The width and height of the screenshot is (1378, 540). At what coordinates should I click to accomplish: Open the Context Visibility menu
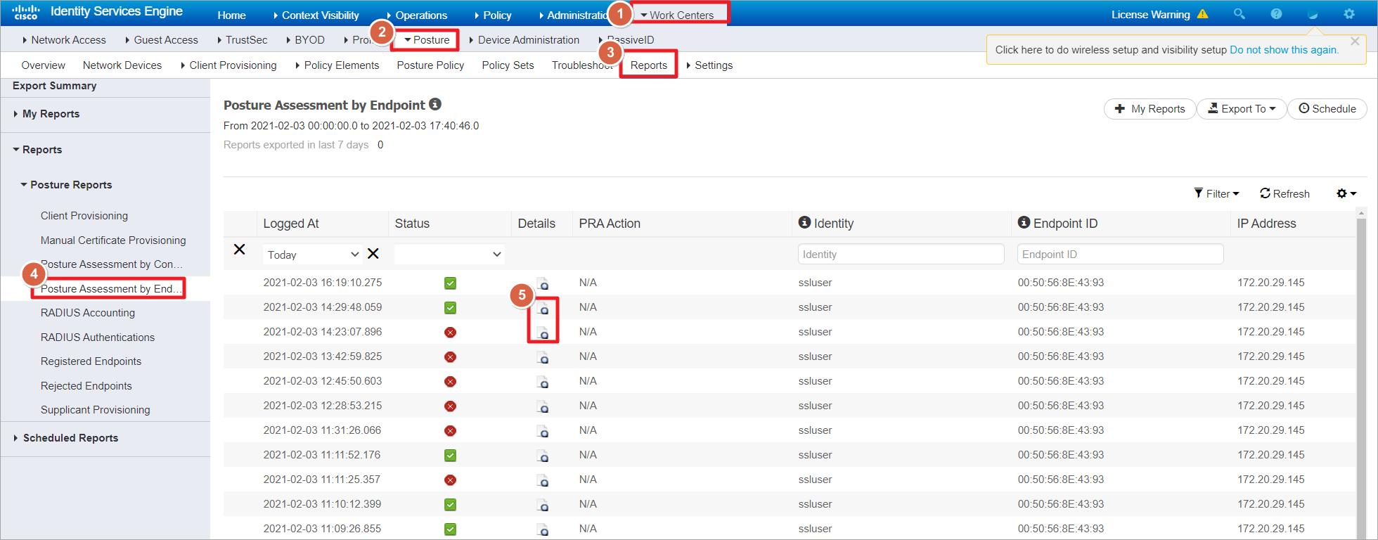pos(316,15)
